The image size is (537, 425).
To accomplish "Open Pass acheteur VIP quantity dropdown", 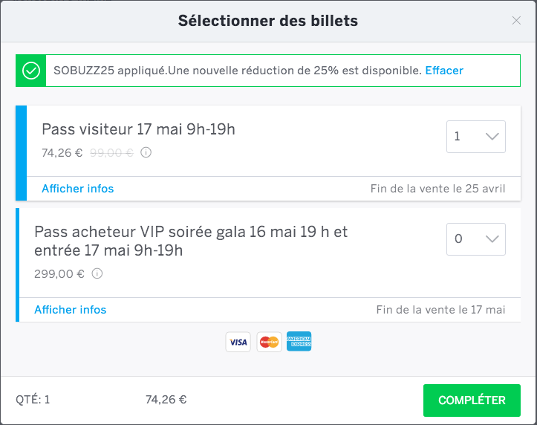I will click(476, 239).
